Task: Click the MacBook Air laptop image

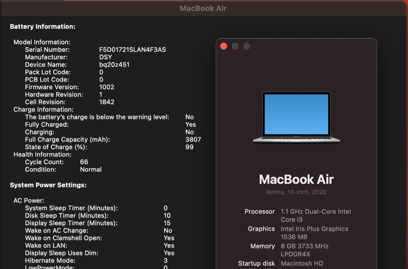Action: point(296,117)
